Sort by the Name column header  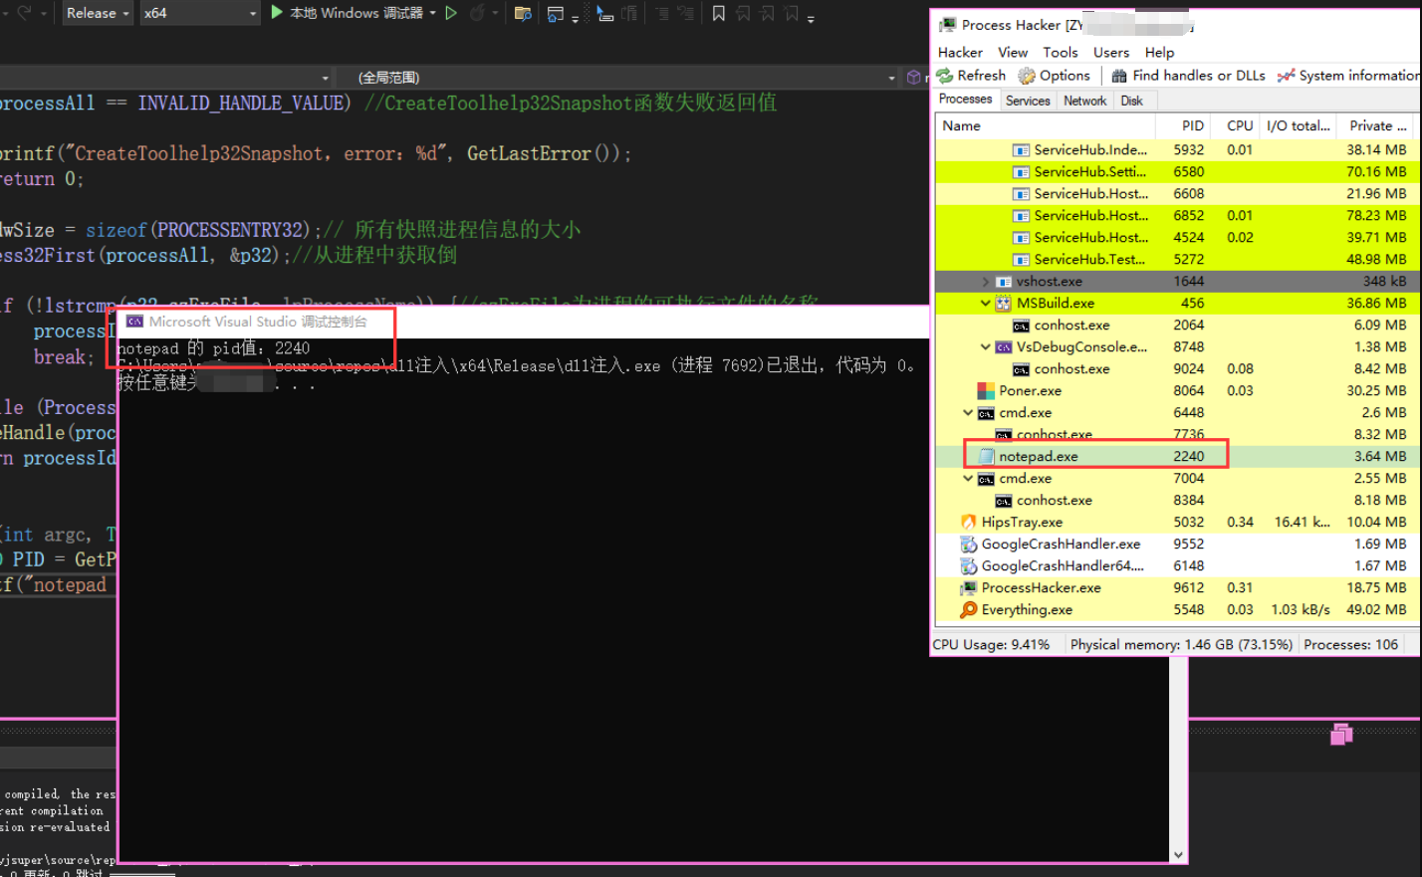1045,125
